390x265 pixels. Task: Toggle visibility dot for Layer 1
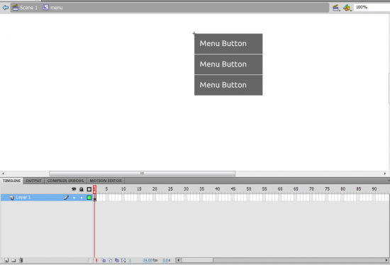74,198
